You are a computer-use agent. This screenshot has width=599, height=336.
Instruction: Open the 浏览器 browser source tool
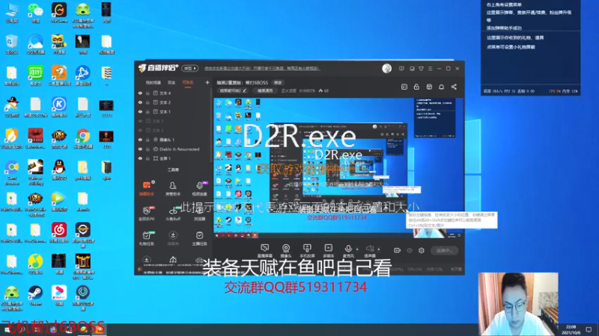point(199,214)
